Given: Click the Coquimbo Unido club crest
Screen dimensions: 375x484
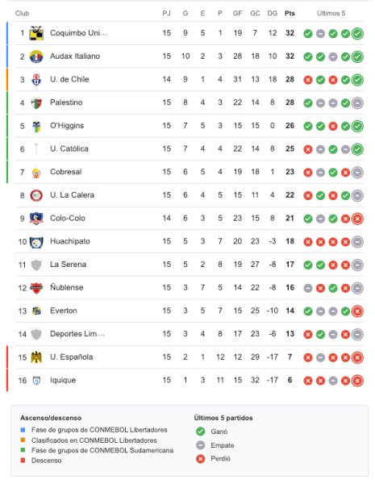Looking at the screenshot, I should point(36,33).
